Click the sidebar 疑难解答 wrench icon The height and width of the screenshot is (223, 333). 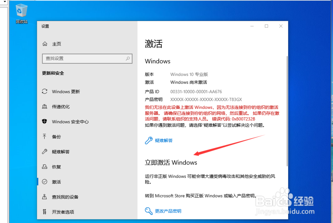45,151
